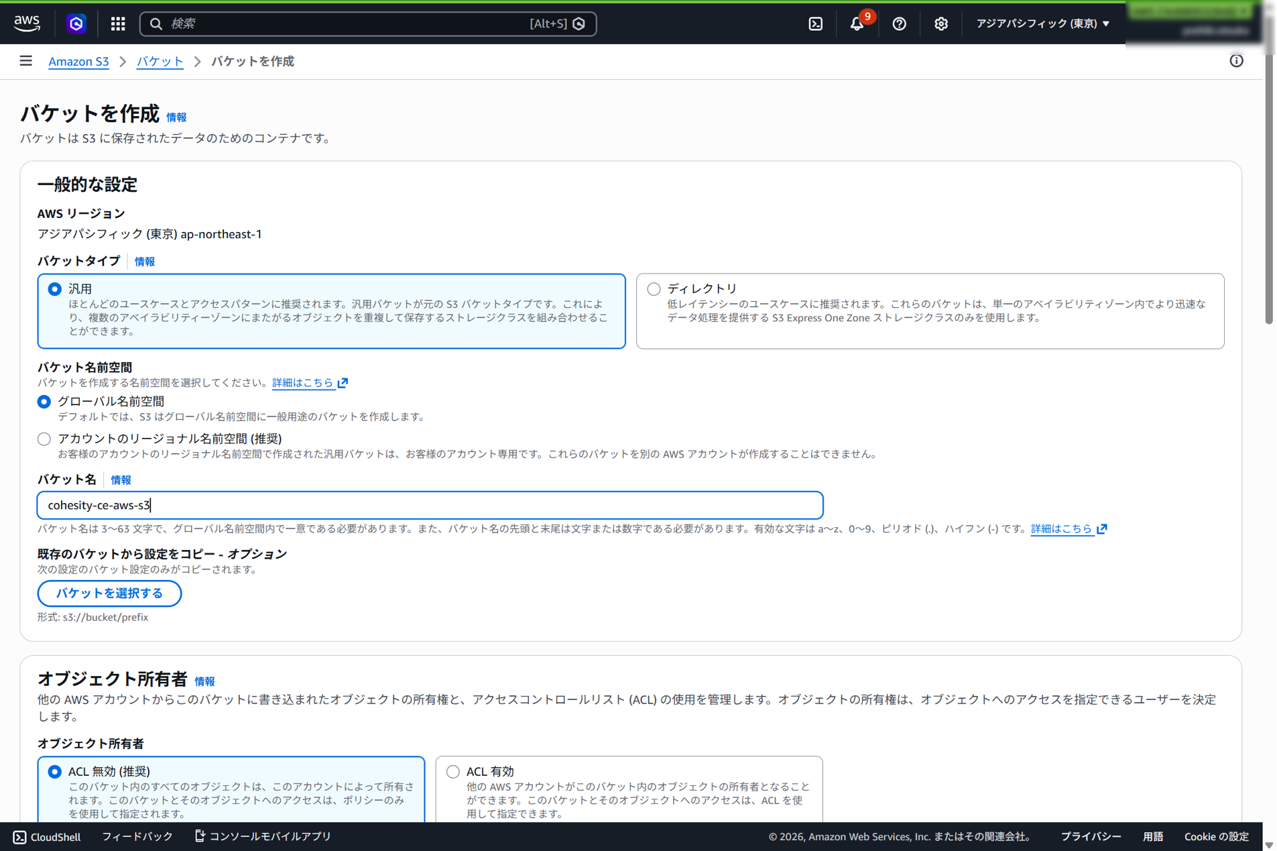The width and height of the screenshot is (1277, 851).
Task: Open 情報 link beside バケットタイプ
Action: pos(145,262)
